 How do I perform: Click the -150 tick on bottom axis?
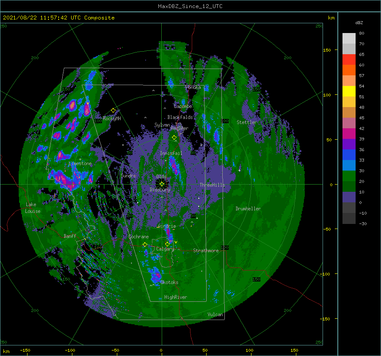point(25,350)
